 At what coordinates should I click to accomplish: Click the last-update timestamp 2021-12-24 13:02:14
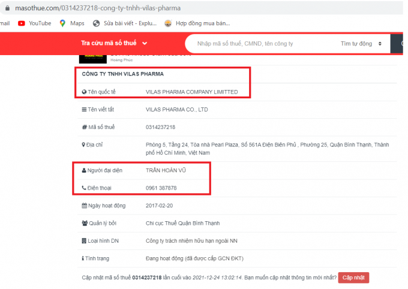(217, 278)
